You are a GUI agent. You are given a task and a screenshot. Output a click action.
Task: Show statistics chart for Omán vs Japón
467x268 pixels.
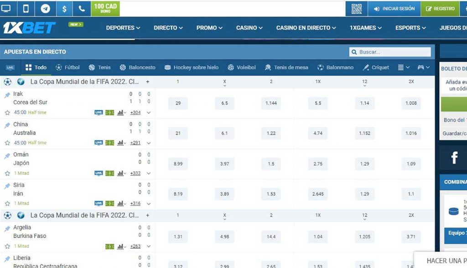[121, 173]
